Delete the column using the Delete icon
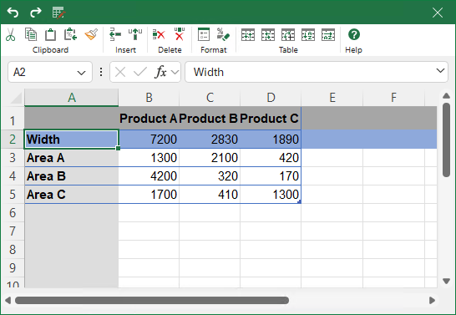The image size is (456, 315). point(180,34)
